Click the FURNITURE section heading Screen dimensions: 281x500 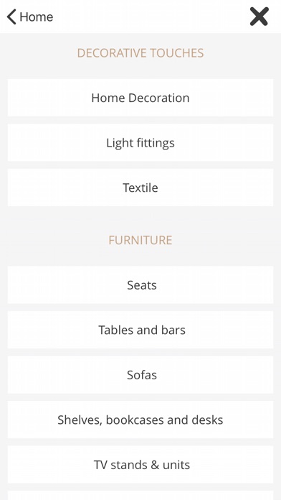pyautogui.click(x=140, y=240)
